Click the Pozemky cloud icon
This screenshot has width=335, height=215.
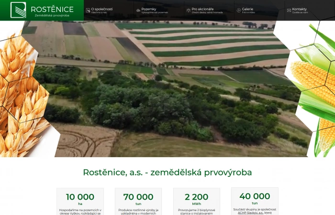[x=138, y=10]
